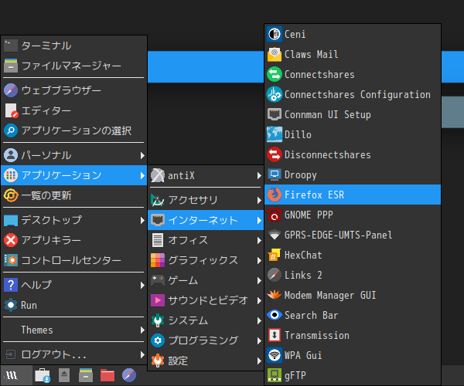Expand the オフィス submenu arrow
This screenshot has height=386, width=464.
tap(259, 240)
